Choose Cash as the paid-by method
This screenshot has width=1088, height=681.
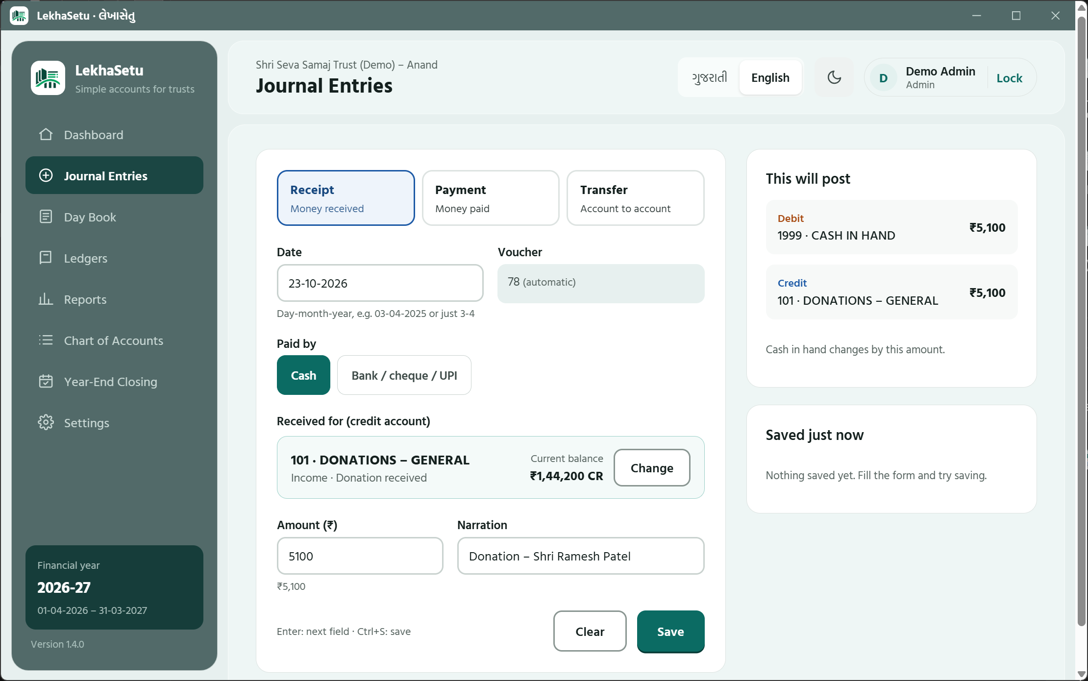[303, 375]
